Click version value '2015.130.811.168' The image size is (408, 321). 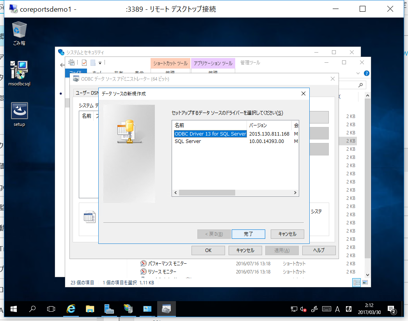point(269,134)
